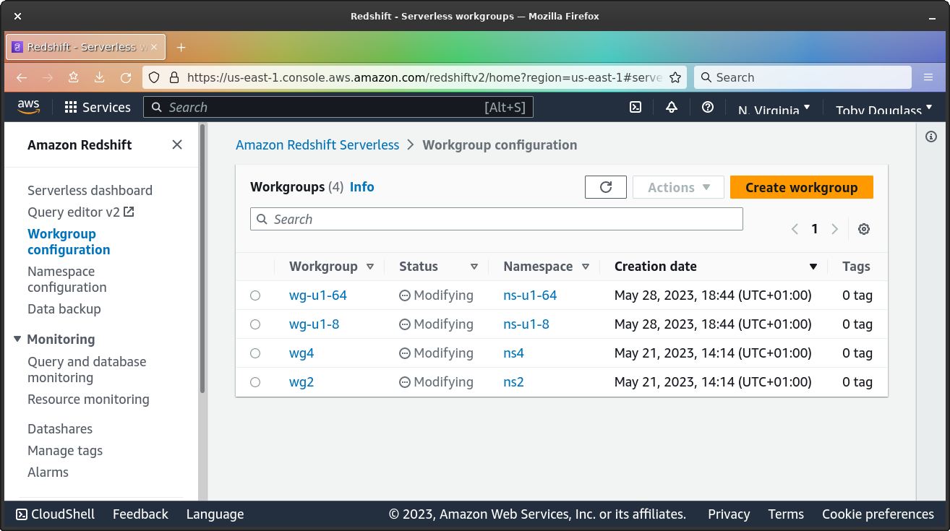Open the wg4 workgroup link
This screenshot has height=531, width=950.
(x=301, y=353)
